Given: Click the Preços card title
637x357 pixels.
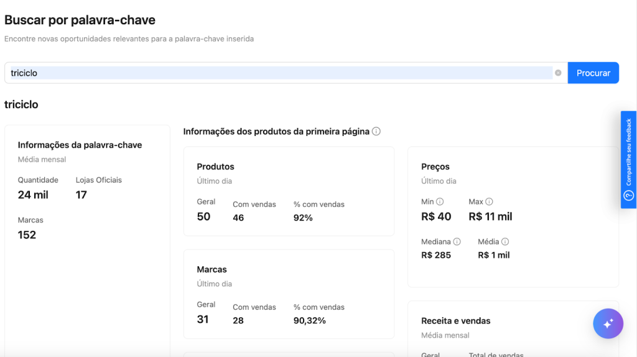Looking at the screenshot, I should (x=435, y=166).
